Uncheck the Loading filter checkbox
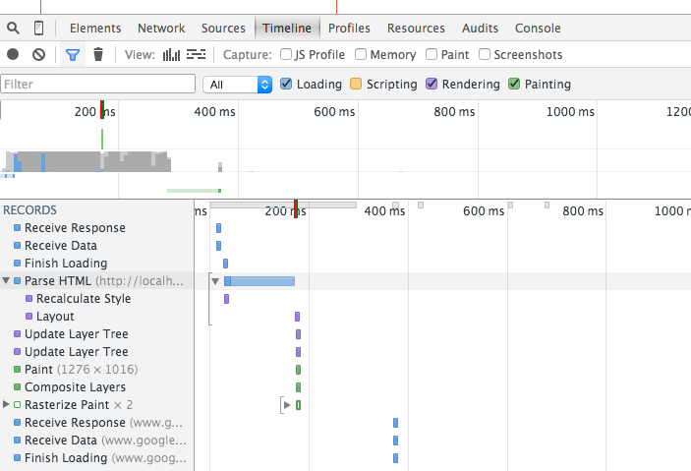691x471 pixels. click(x=286, y=85)
